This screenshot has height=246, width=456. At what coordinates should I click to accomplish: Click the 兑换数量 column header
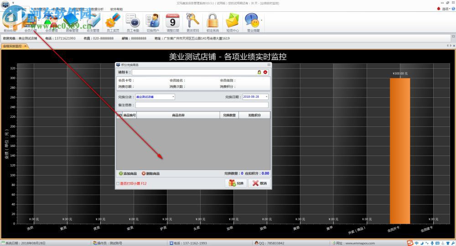(229, 115)
